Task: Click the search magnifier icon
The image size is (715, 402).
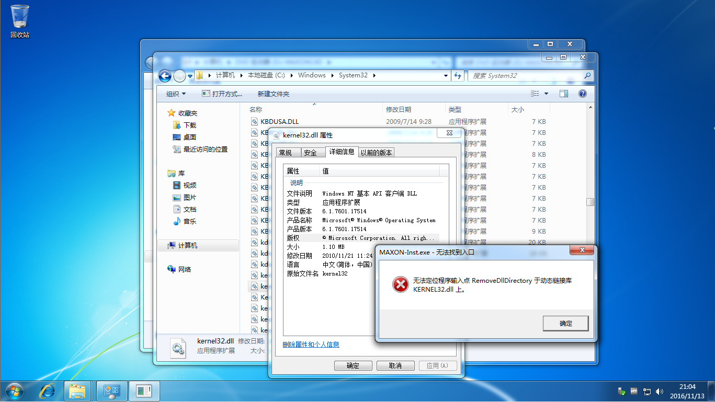Action: [588, 75]
